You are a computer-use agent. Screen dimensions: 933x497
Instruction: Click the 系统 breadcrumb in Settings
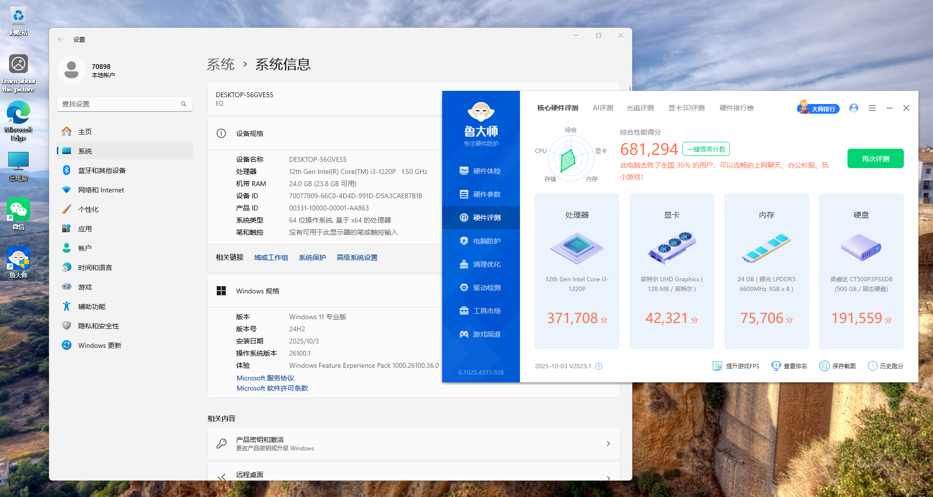221,65
